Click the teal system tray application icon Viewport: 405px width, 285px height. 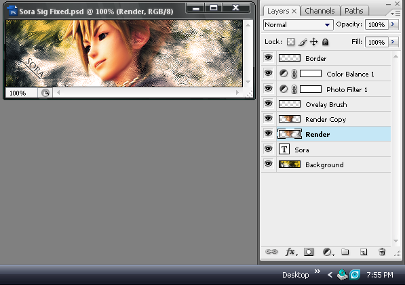coord(355,275)
